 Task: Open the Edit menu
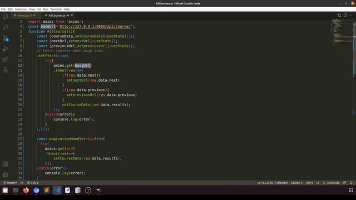coord(10,9)
